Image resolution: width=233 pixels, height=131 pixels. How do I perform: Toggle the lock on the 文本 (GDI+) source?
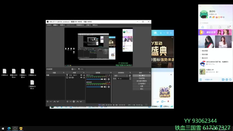click(84, 75)
